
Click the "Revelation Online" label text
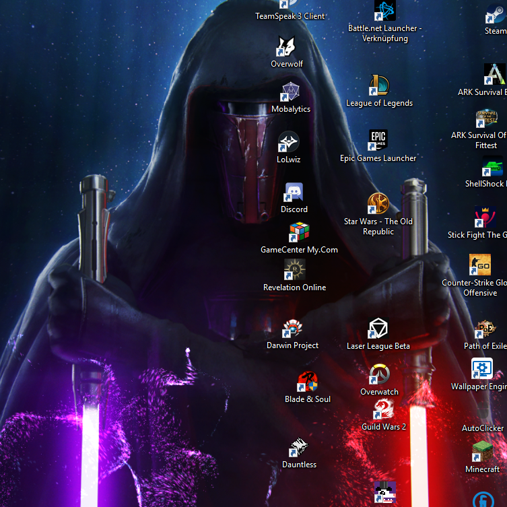tap(294, 288)
